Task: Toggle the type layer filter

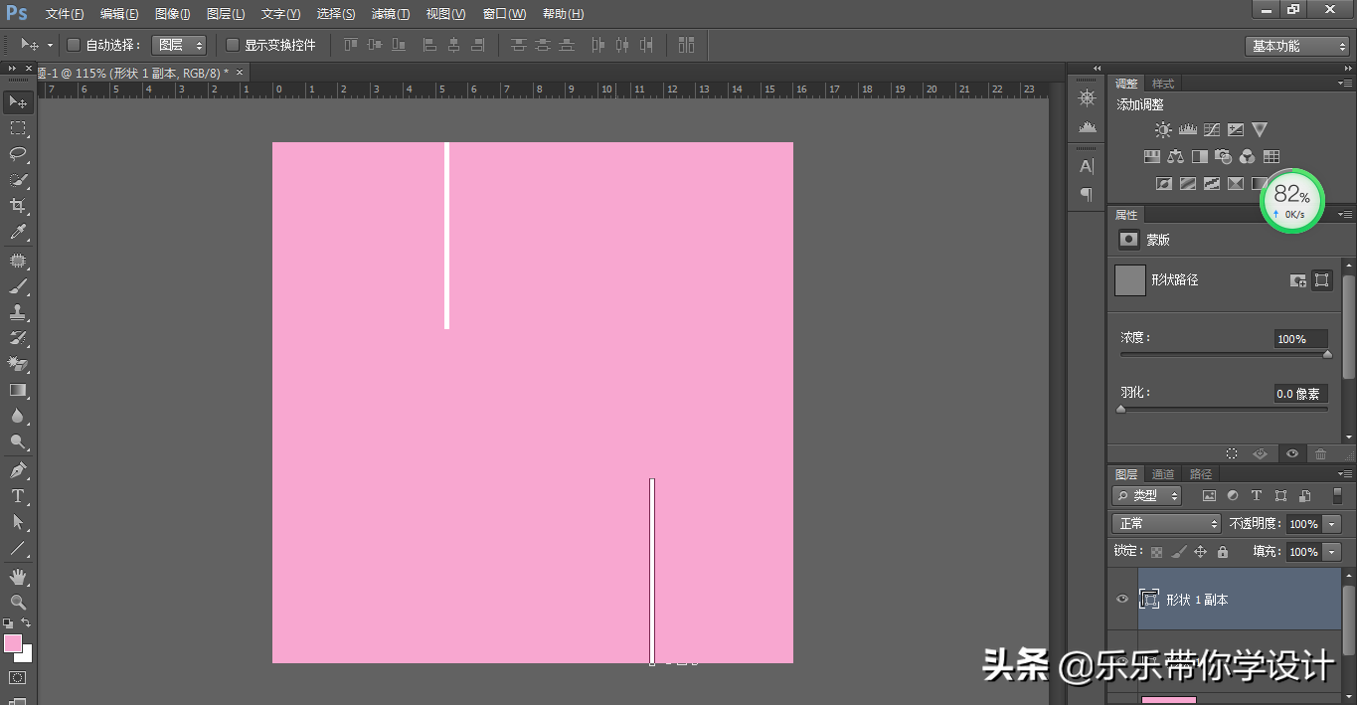Action: click(1257, 495)
